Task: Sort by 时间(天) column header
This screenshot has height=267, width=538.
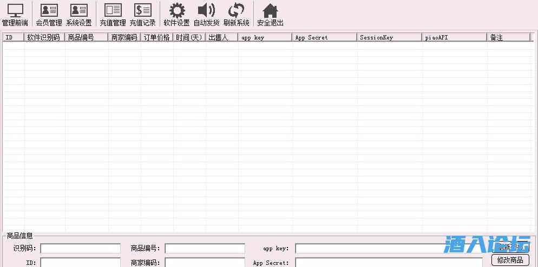Action: (x=189, y=37)
